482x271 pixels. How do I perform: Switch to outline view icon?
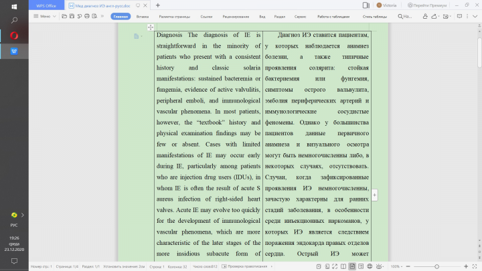pos(361,266)
